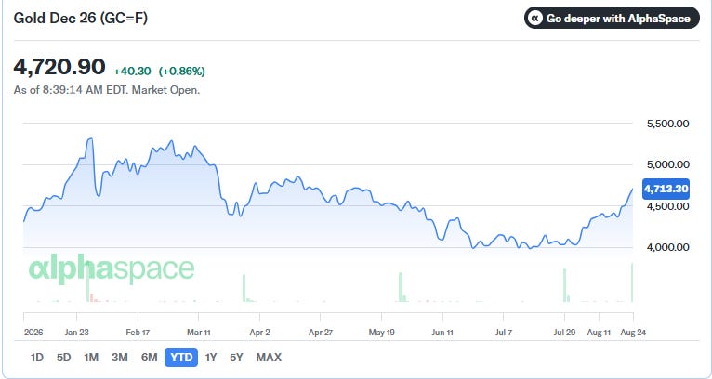
Task: Click the late-May green volume bar
Action: 401,287
